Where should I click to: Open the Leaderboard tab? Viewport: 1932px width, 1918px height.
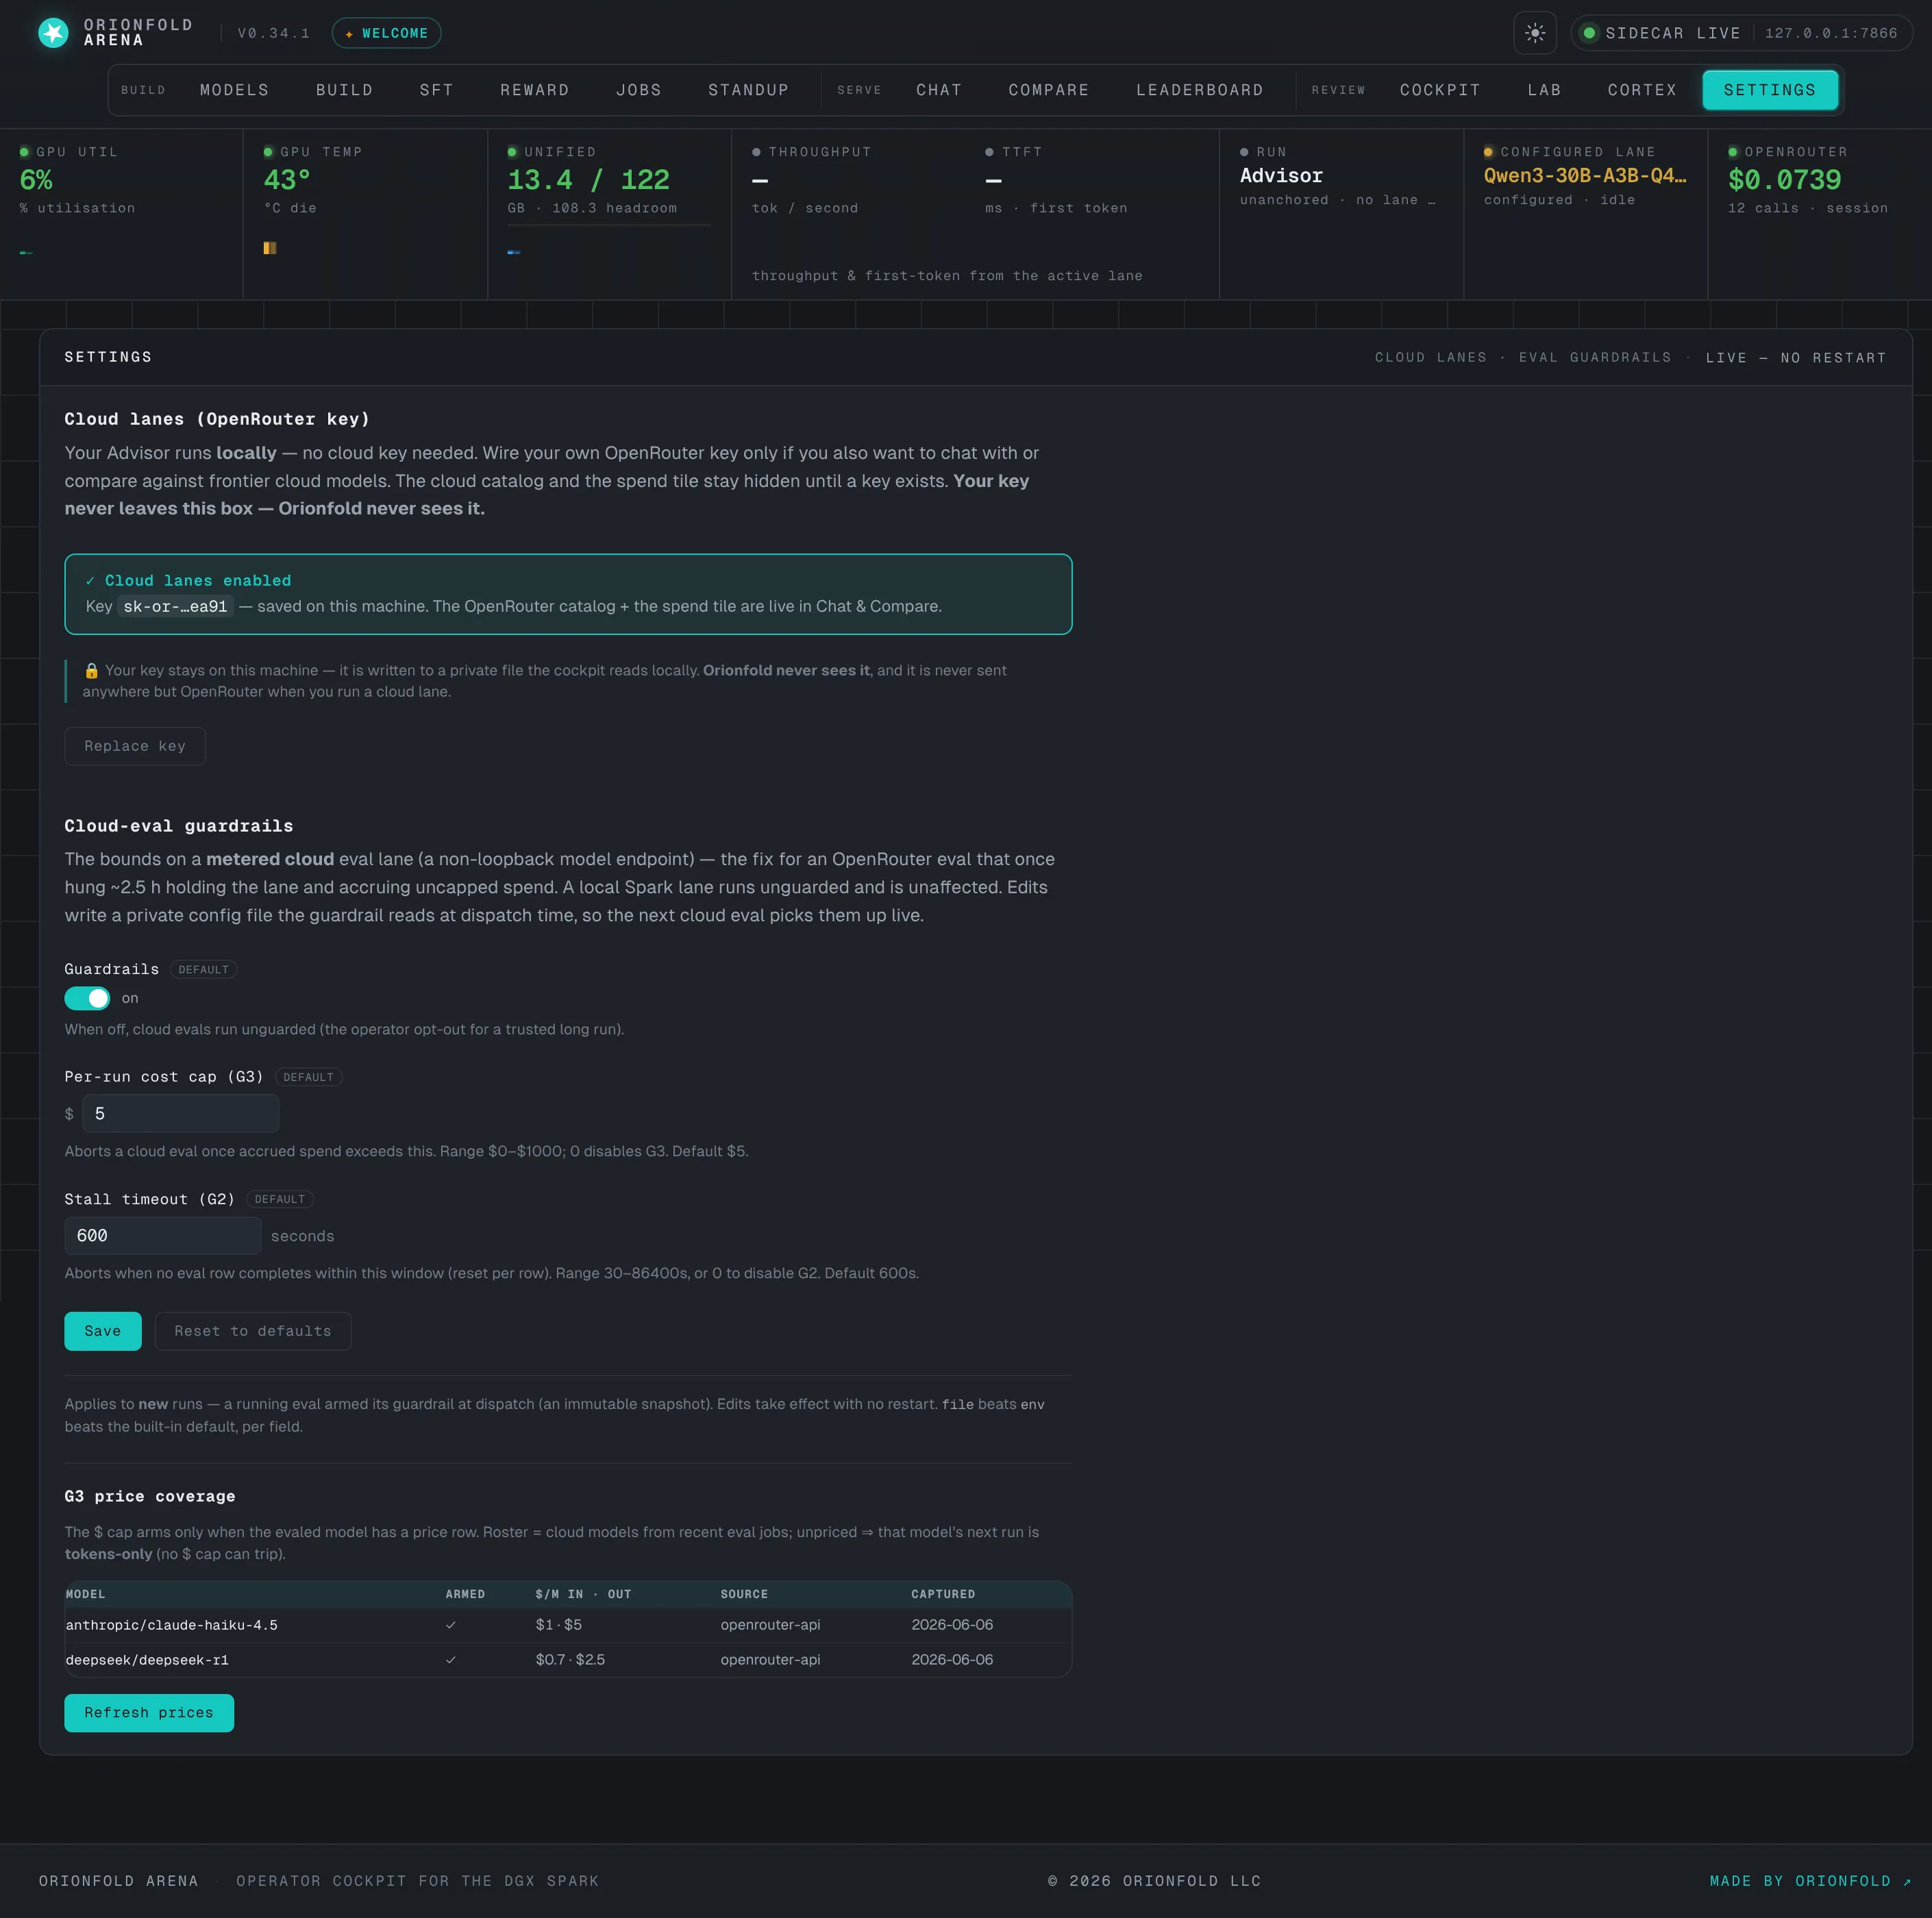(1200, 90)
